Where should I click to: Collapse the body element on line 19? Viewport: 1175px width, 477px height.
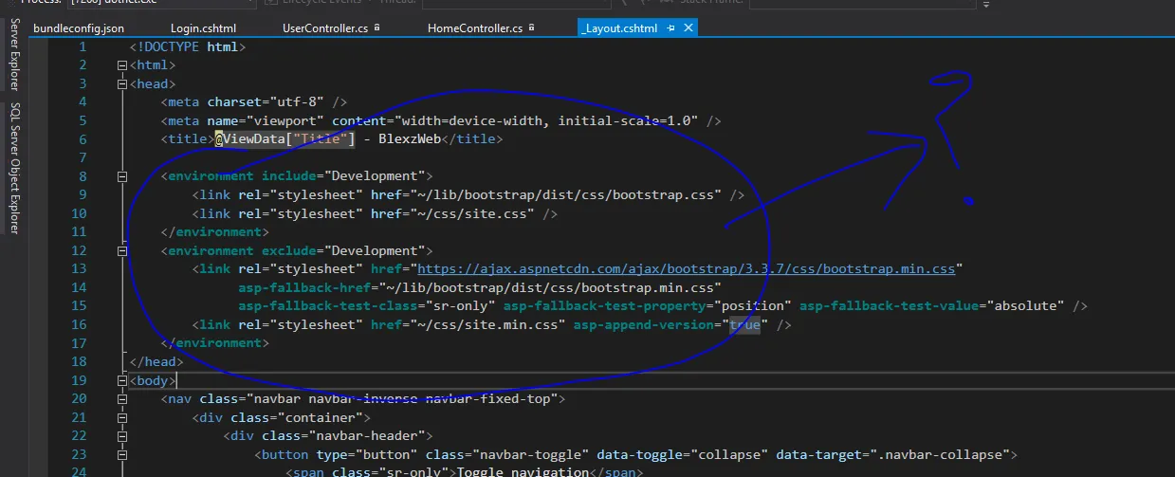pyautogui.click(x=121, y=380)
